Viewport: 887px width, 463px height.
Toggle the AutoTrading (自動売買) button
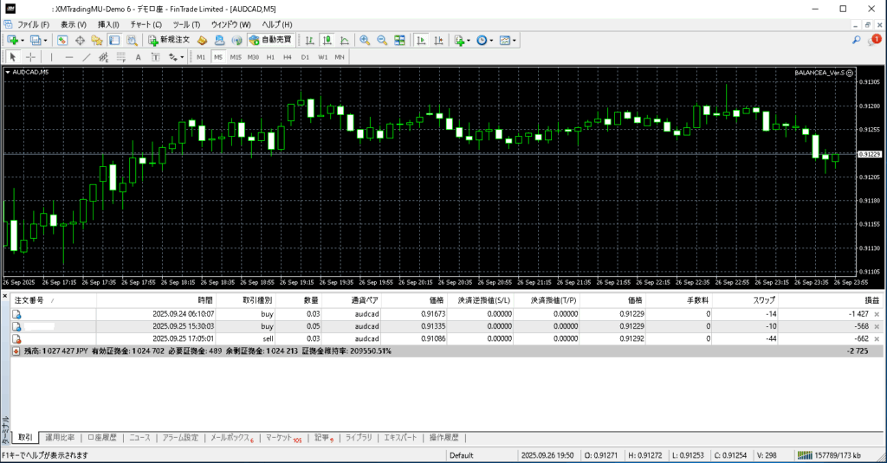point(270,40)
